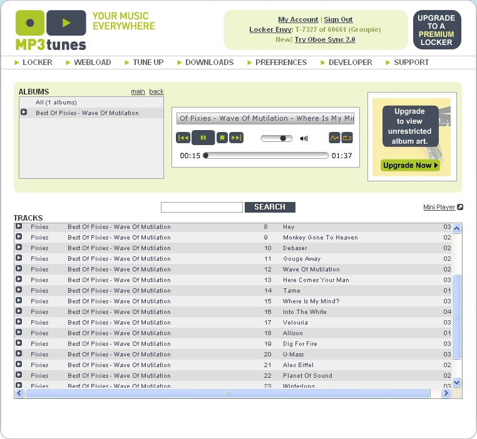
Task: Play track 21 Alec Eiffel
Action: tap(19, 364)
